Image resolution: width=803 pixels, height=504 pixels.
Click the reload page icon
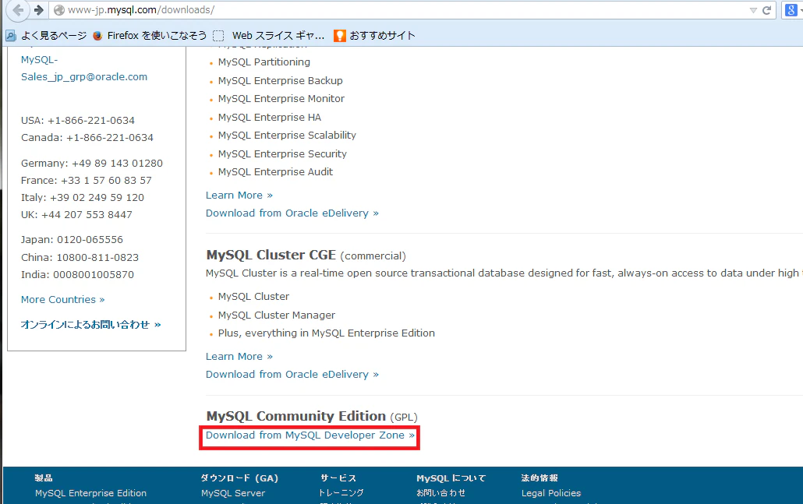pos(766,10)
